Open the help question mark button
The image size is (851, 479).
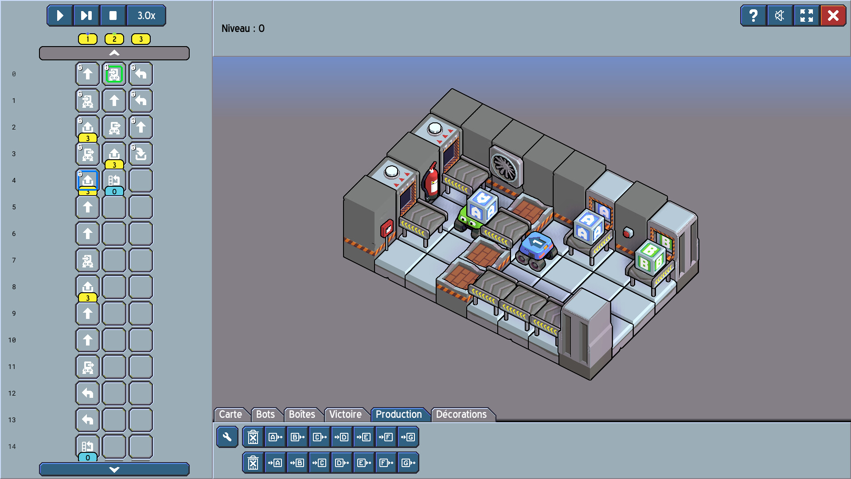753,16
